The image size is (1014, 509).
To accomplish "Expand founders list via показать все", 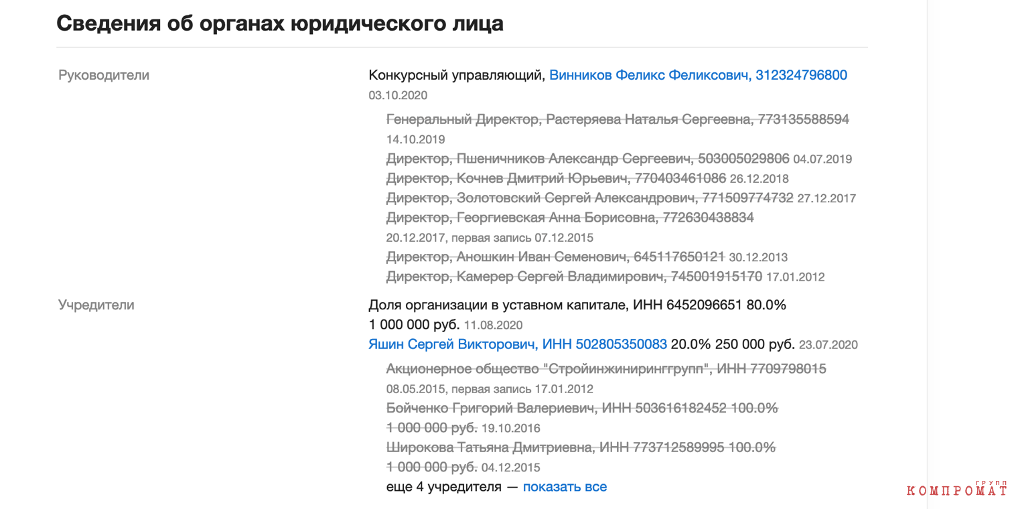I will 565,487.
